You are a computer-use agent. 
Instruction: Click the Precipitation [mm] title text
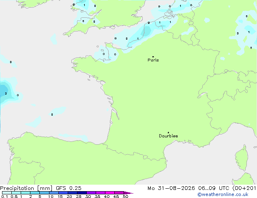coord(26,188)
